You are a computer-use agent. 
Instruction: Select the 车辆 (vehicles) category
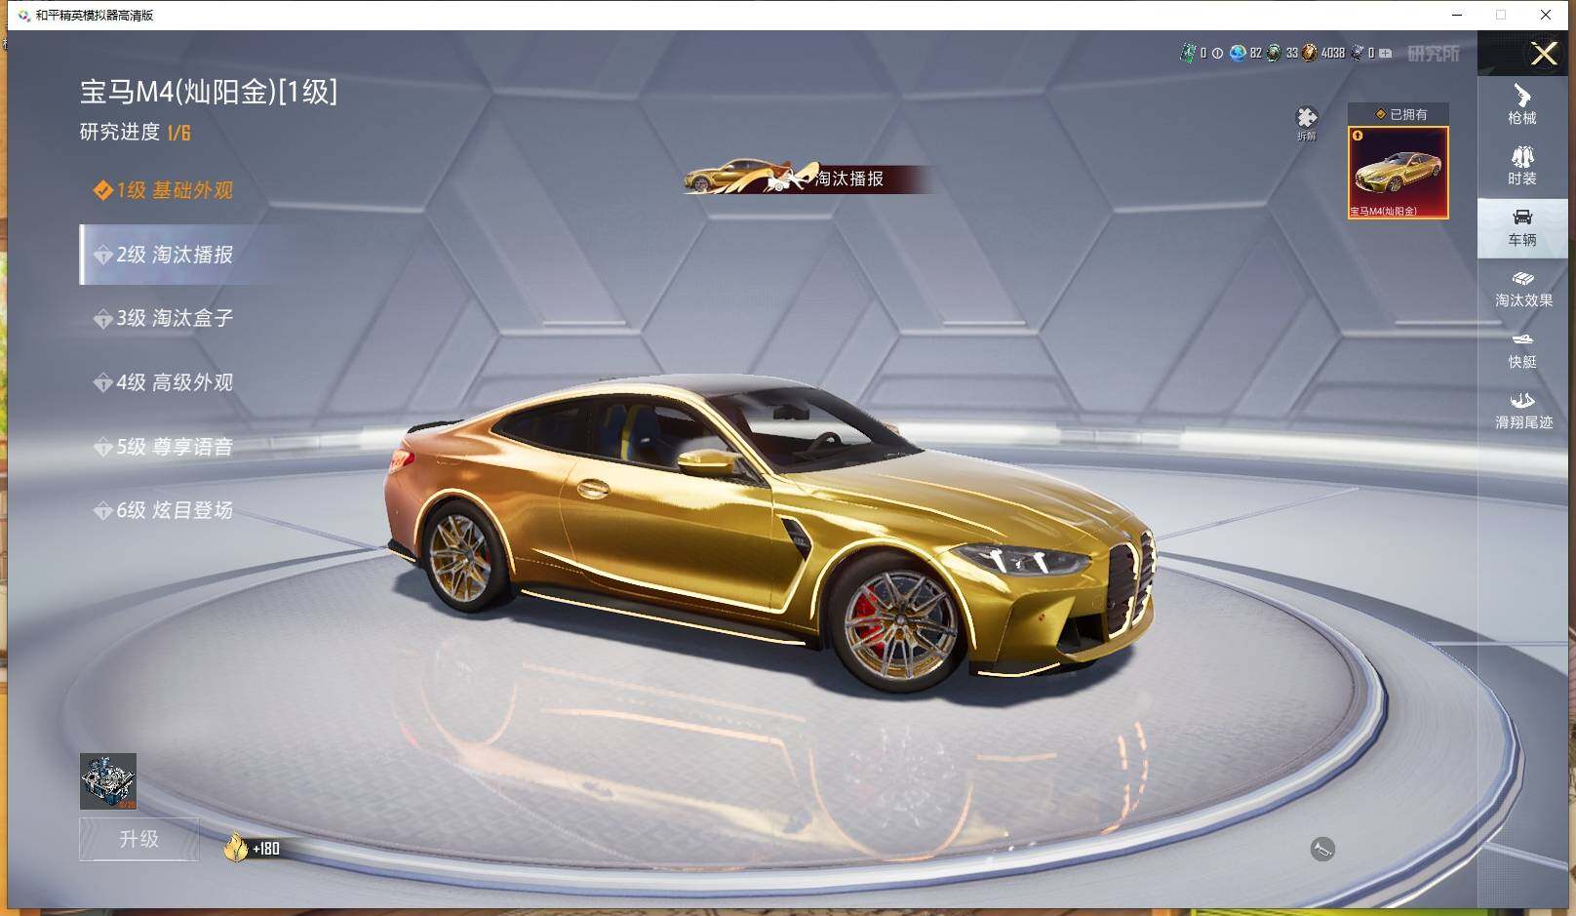coord(1521,227)
